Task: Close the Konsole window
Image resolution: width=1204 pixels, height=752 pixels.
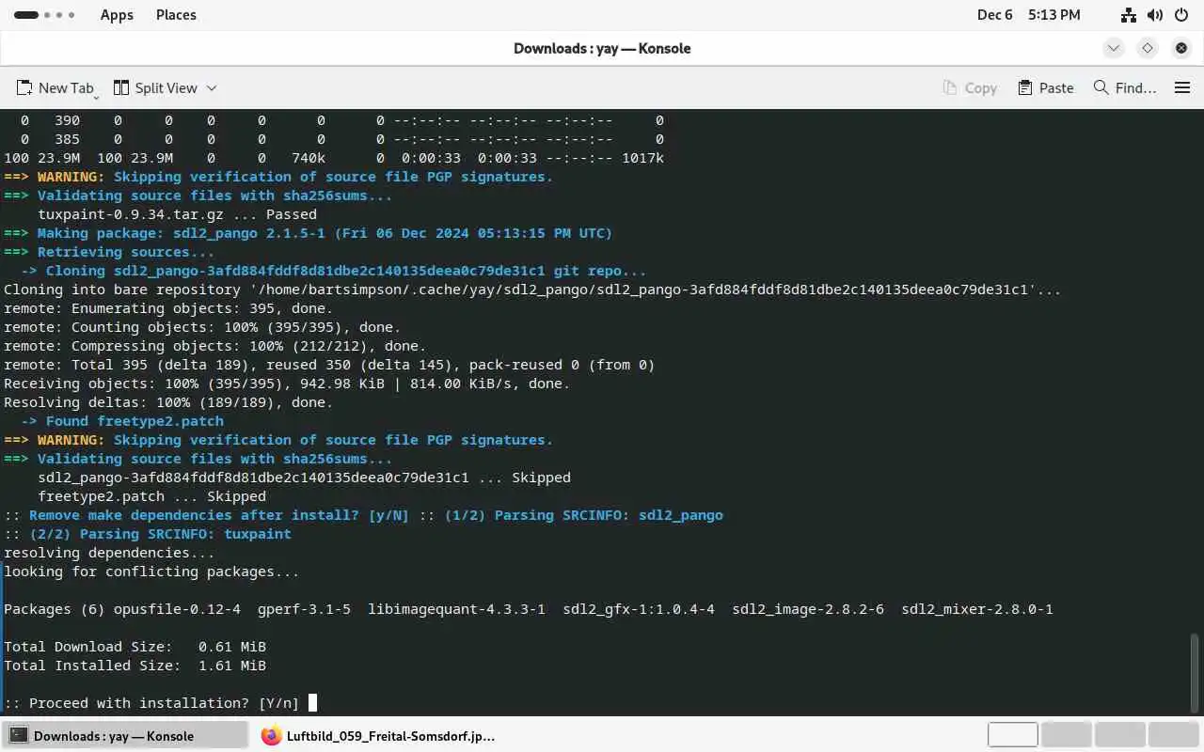Action: [1181, 48]
